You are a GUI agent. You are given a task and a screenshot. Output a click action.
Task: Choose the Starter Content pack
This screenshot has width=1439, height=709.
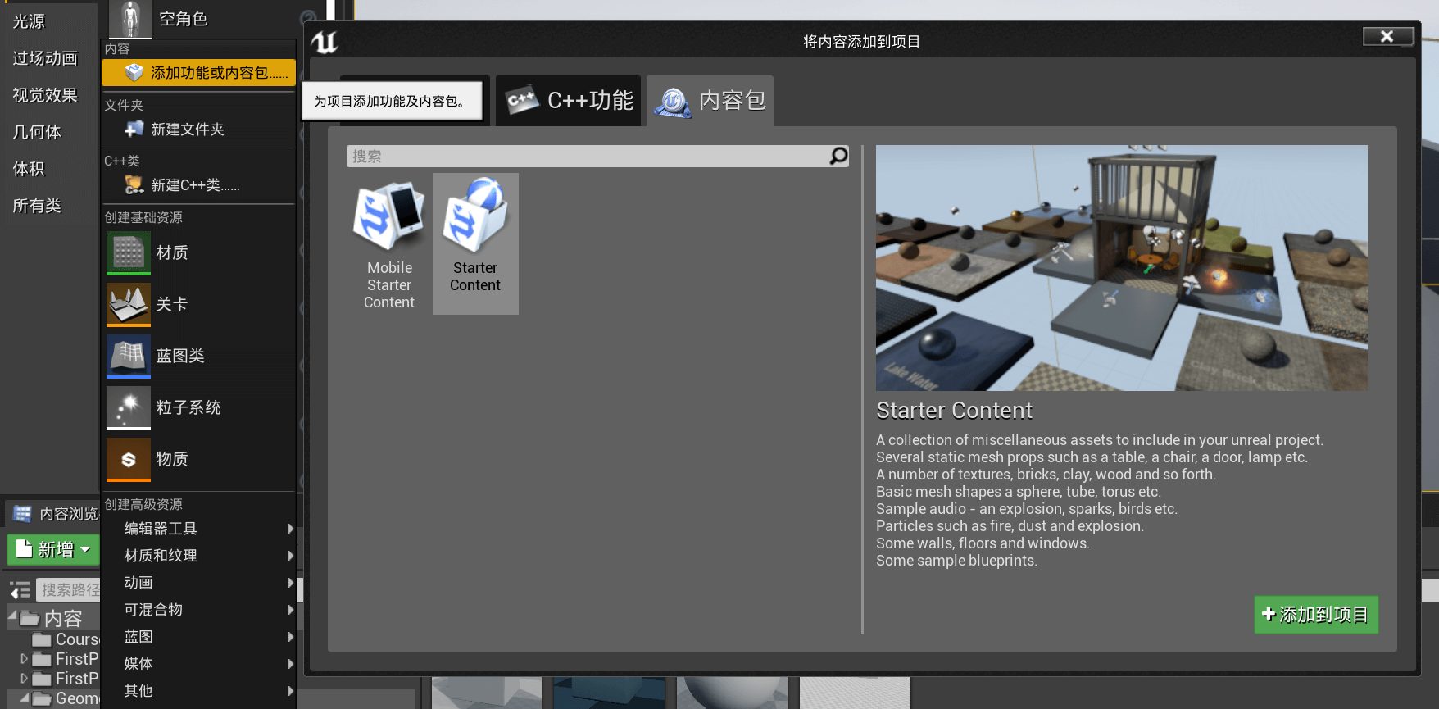(x=475, y=243)
